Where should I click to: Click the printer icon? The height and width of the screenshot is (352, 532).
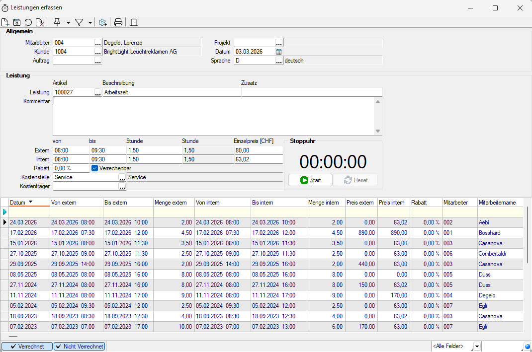point(118,22)
